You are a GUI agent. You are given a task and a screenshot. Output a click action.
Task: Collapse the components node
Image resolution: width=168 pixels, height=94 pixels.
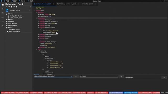[37, 18]
